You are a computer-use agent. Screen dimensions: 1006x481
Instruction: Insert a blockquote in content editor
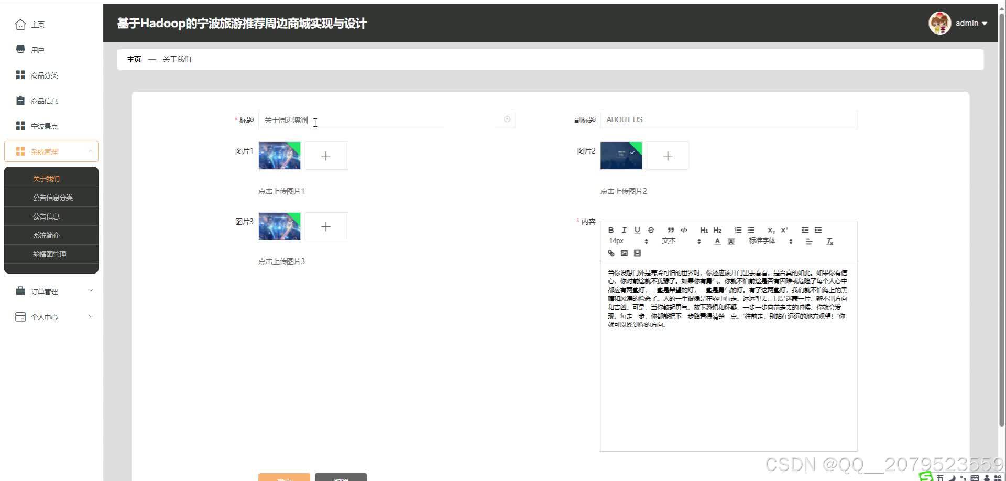coord(670,229)
